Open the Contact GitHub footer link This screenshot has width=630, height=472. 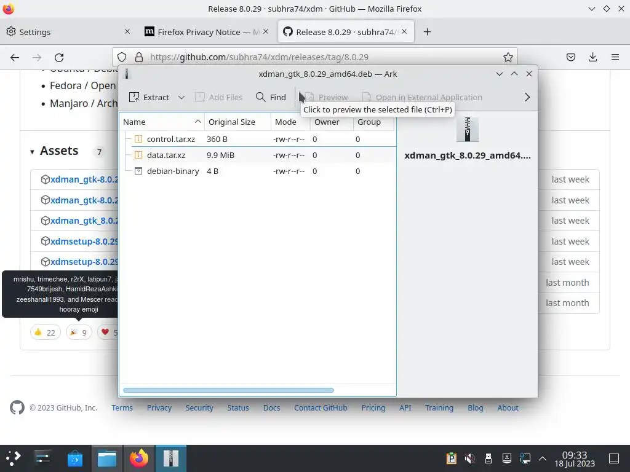pyautogui.click(x=321, y=408)
